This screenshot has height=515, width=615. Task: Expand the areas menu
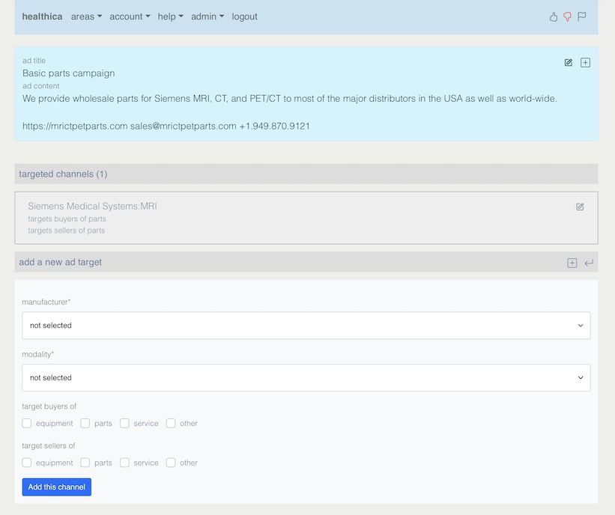click(86, 16)
